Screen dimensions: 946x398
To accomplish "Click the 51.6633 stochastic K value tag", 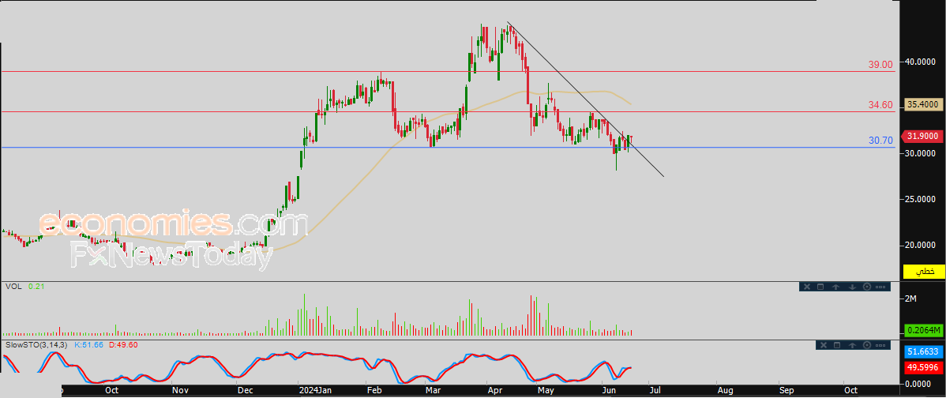I will pyautogui.click(x=924, y=351).
